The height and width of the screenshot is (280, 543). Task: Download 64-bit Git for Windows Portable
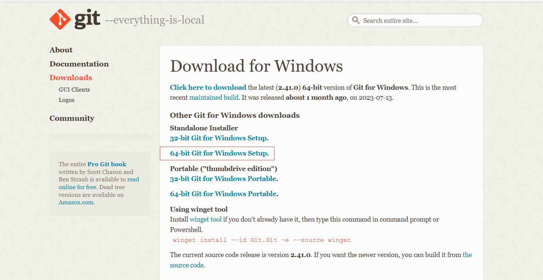coord(223,194)
